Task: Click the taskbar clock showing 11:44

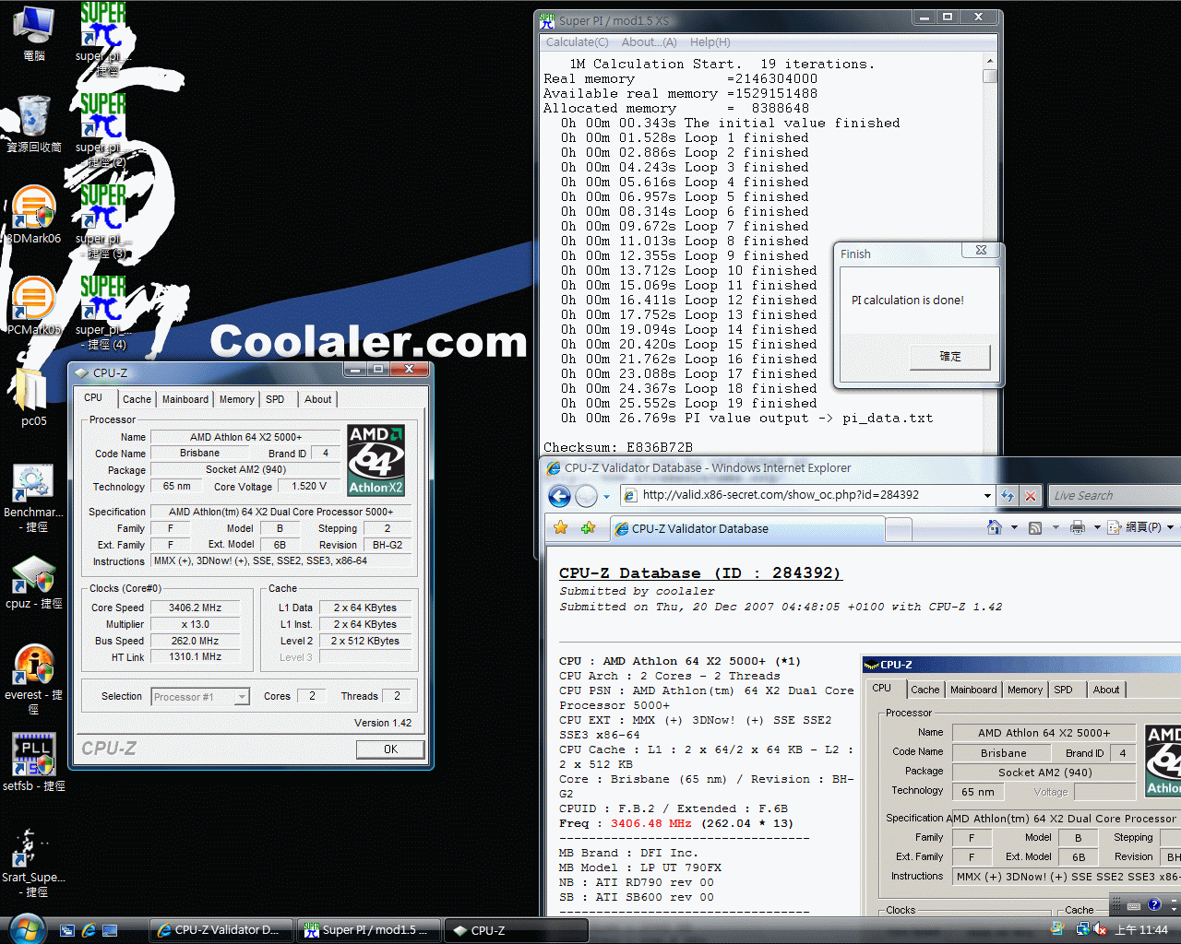Action: click(x=1141, y=929)
